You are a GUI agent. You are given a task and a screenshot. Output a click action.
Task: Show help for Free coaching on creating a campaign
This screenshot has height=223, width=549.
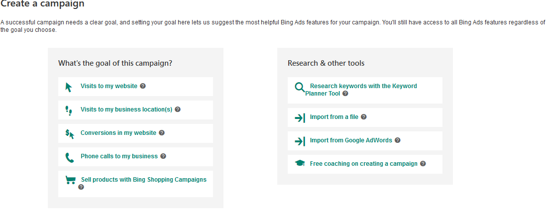(423, 163)
